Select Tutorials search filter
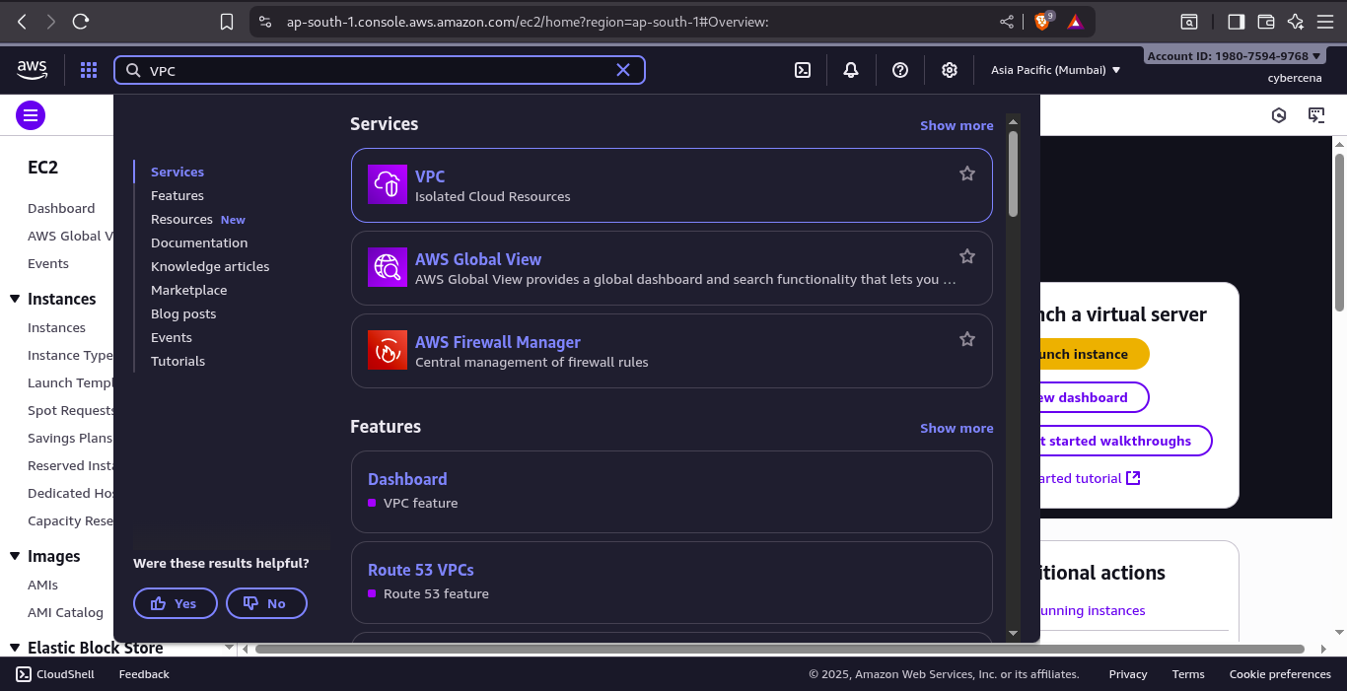Viewport: 1347px width, 691px height. click(x=178, y=361)
